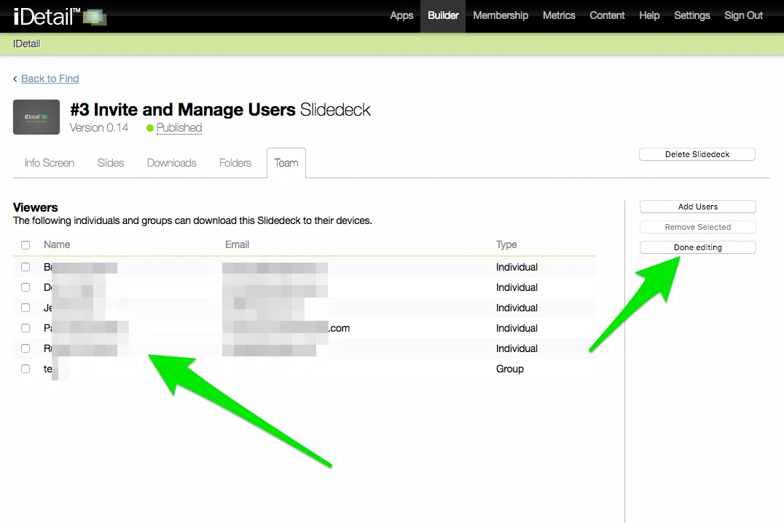Click the IDetail breadcrumb label
Image resolution: width=784 pixels, height=523 pixels.
tap(26, 44)
